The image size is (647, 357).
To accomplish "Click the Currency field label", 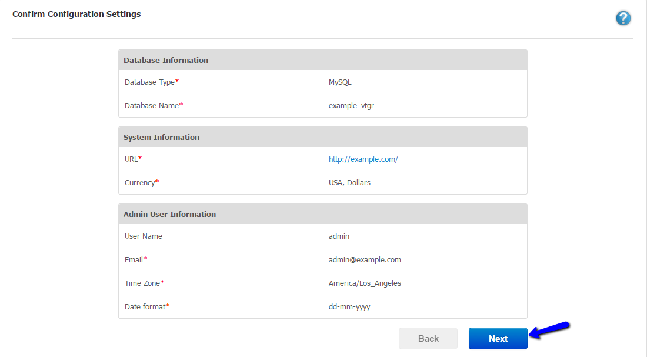I will [x=142, y=182].
